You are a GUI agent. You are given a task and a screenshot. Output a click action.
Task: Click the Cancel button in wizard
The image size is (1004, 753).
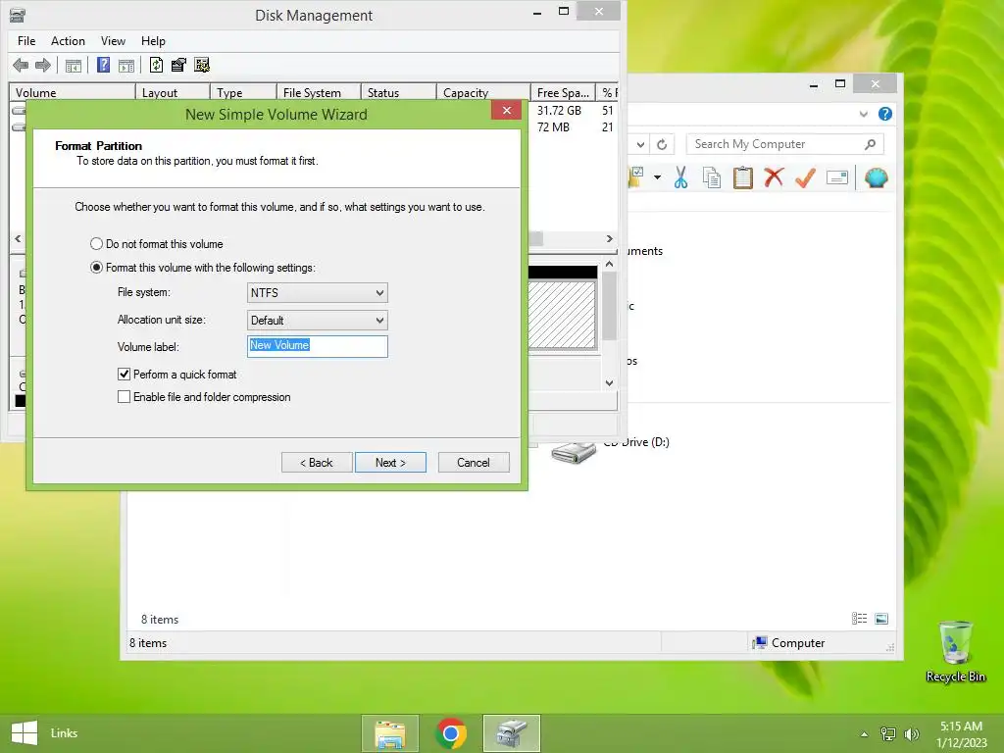474,463
